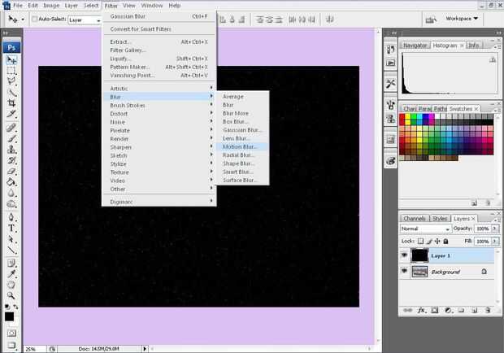Choose Radial Blur option
This screenshot has height=353, width=504.
(x=241, y=155)
